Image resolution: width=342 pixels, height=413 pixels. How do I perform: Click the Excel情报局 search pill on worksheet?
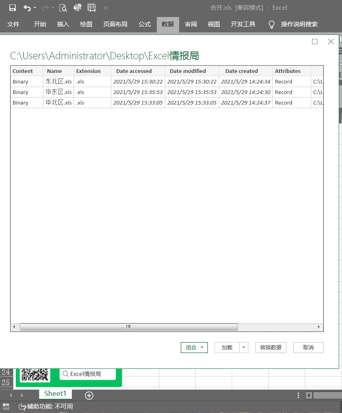(x=88, y=374)
